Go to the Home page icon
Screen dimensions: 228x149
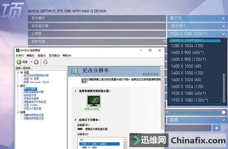pos(45,62)
